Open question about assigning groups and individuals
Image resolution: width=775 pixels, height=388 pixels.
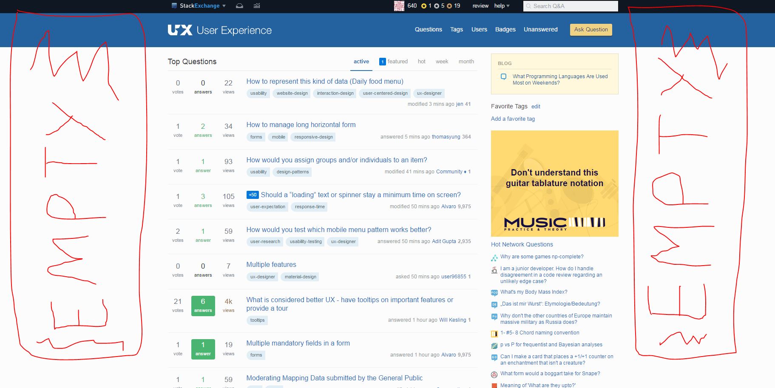pos(337,160)
